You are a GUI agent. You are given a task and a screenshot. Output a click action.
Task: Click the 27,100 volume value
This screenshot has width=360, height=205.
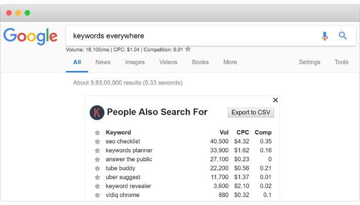219,159
